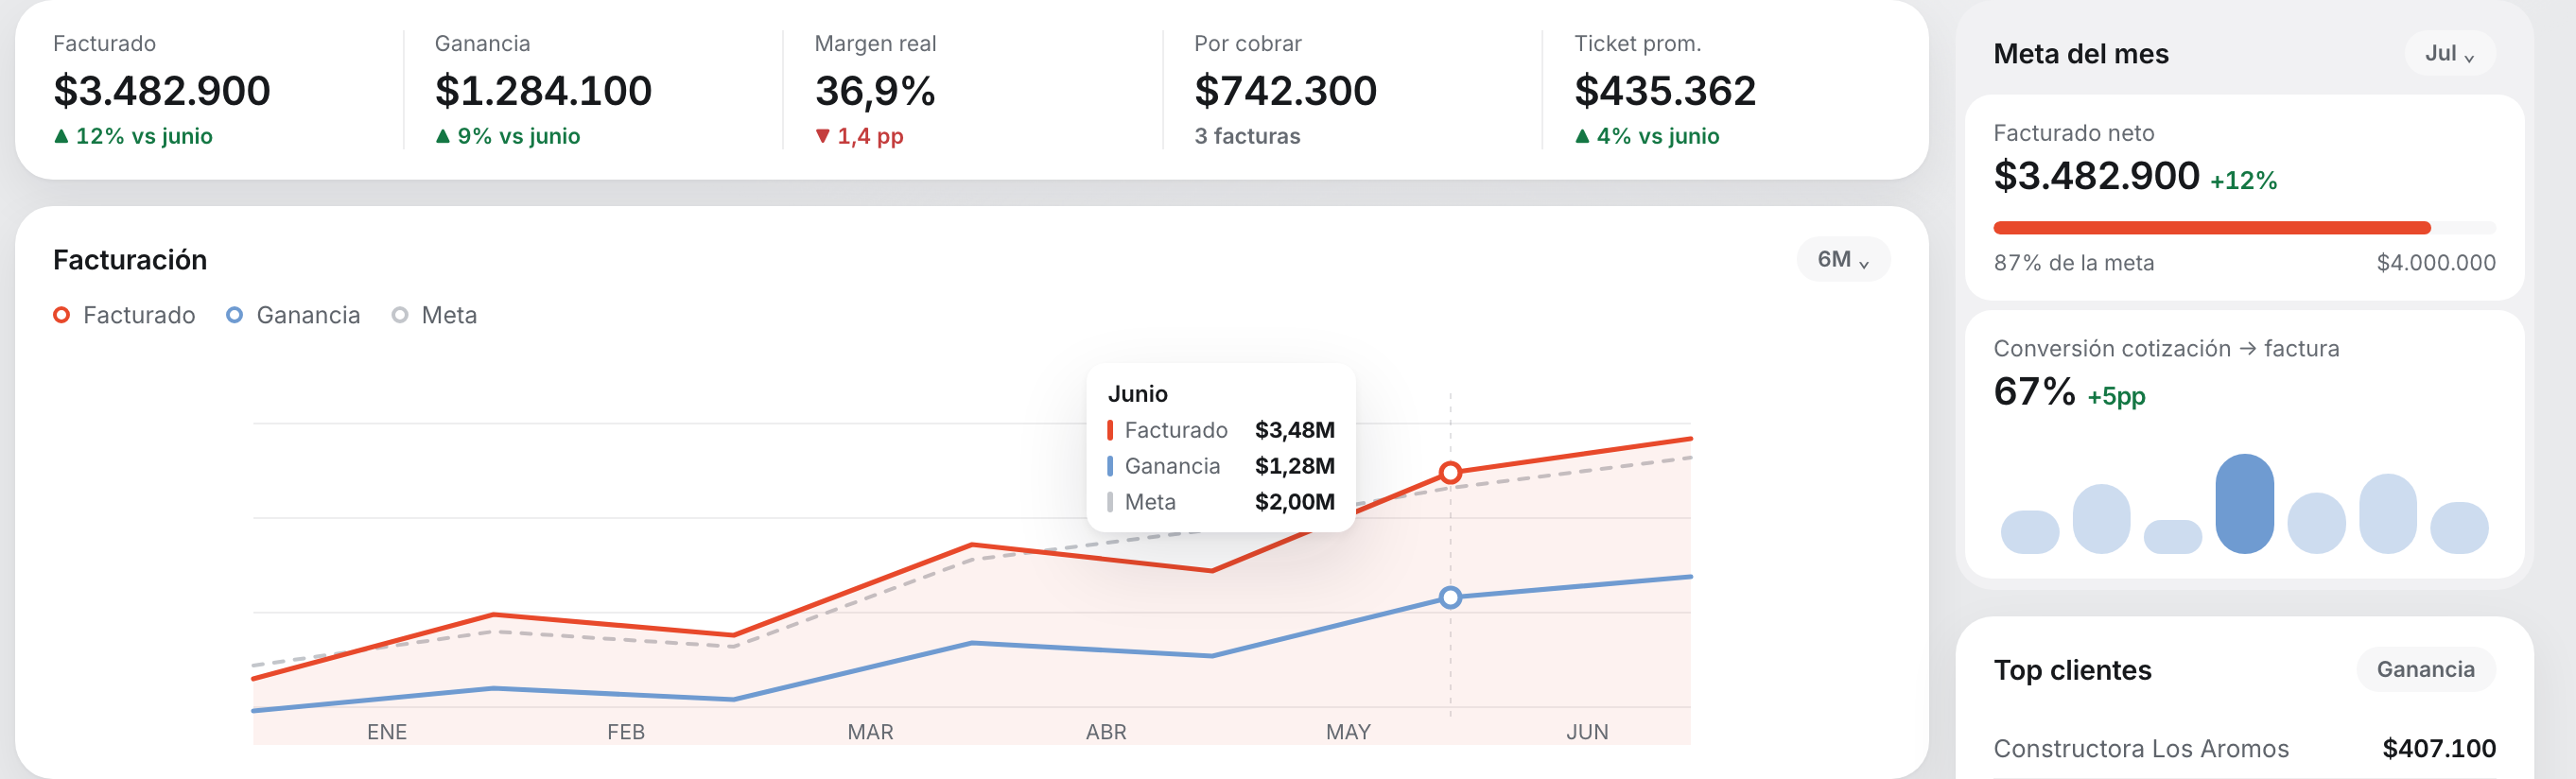Click the Junio tooltip heading
This screenshot has height=779, width=2576.
(1137, 394)
